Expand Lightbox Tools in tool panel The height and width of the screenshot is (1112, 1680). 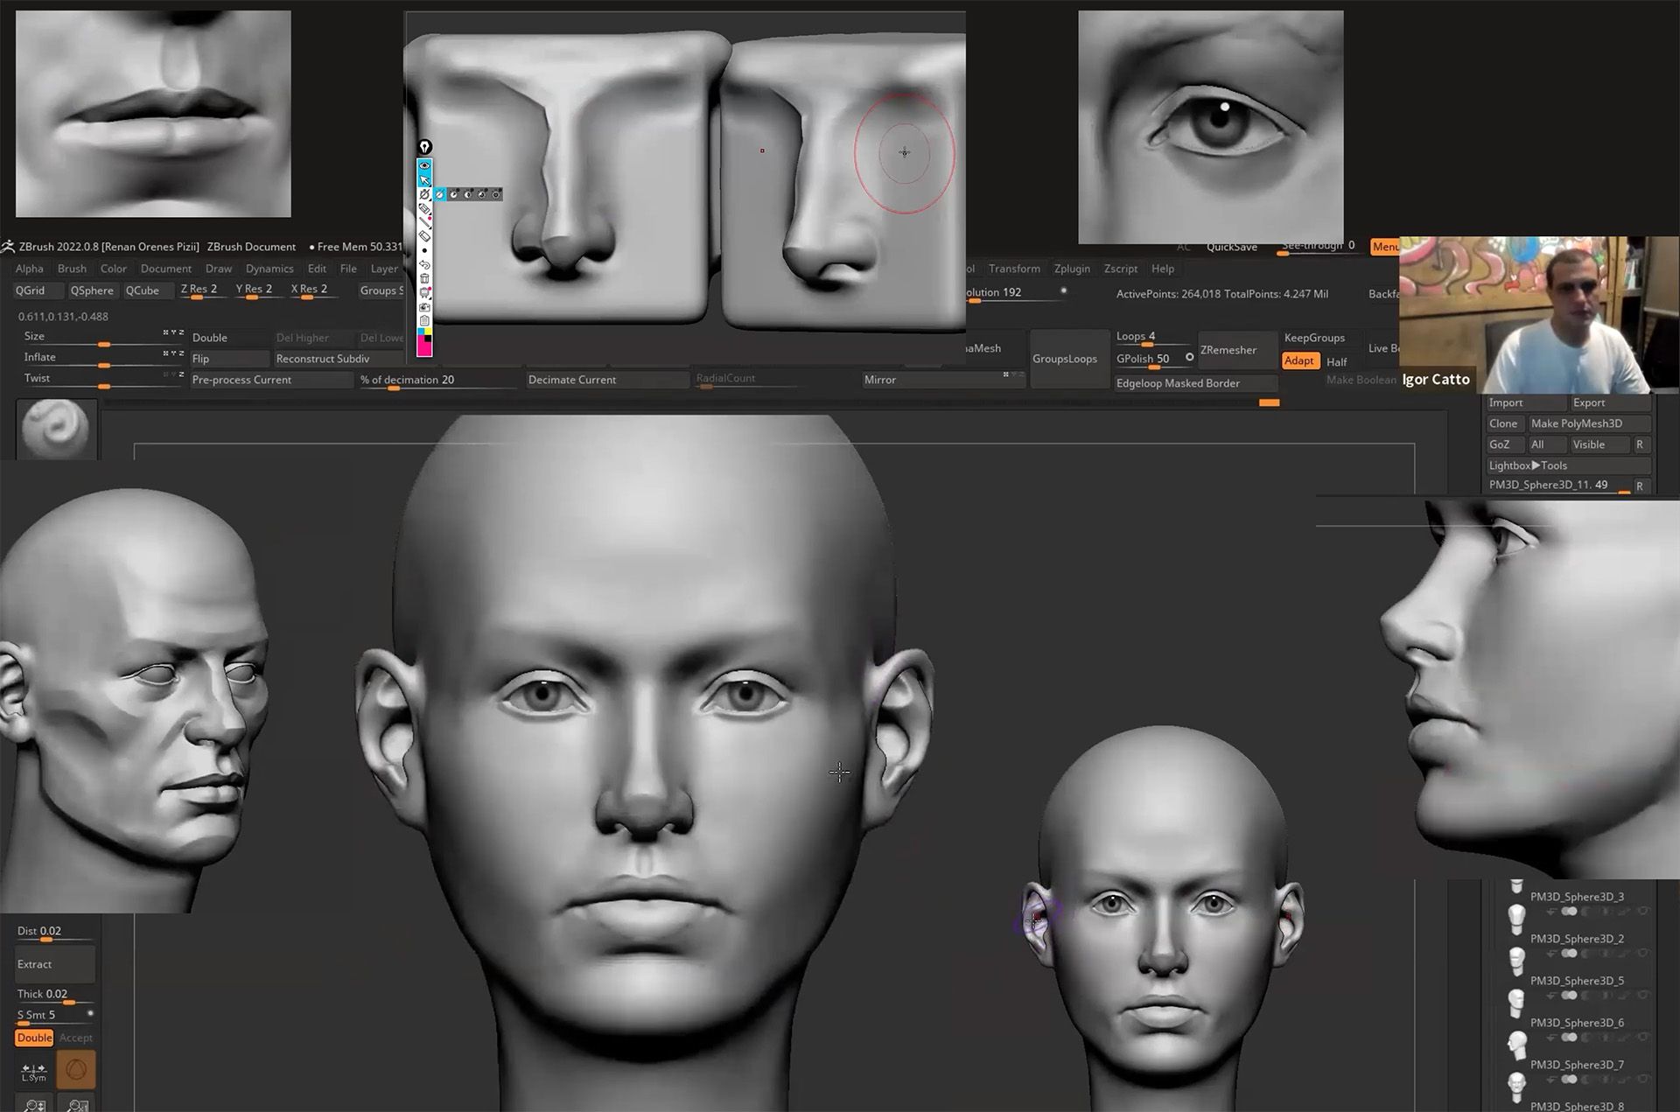pos(1528,465)
